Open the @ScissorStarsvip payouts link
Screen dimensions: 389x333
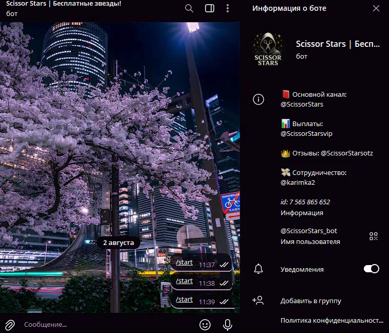coord(306,134)
